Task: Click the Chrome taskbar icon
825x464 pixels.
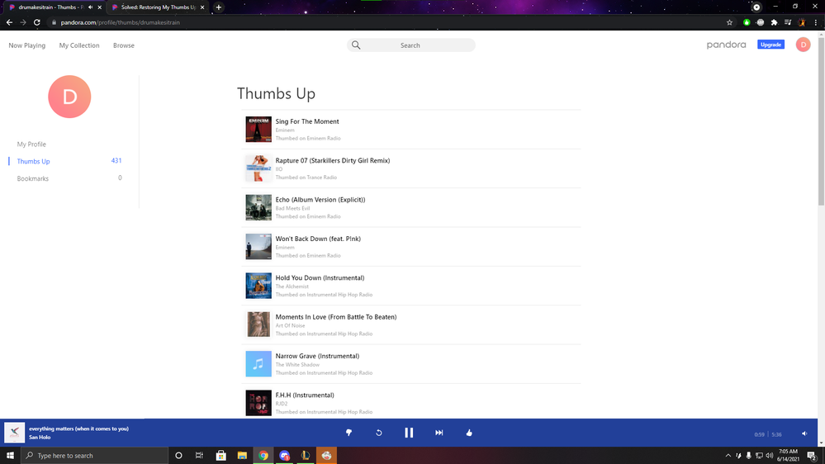Action: [263, 456]
